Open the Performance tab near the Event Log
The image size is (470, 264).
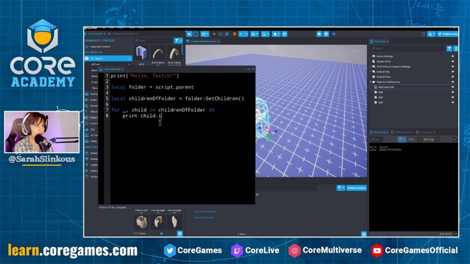point(403,132)
